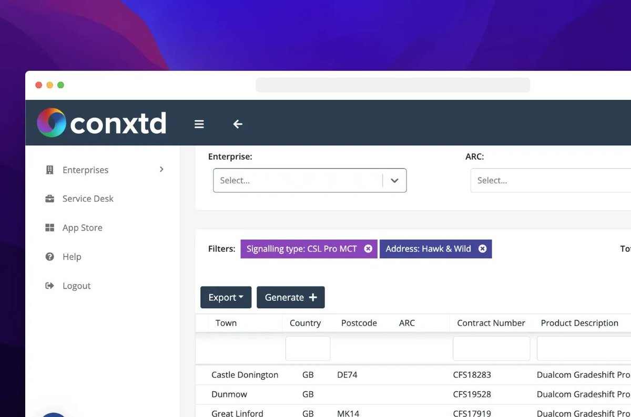Click GB in the Castle Donington row
This screenshot has width=631, height=417.
[x=308, y=375]
